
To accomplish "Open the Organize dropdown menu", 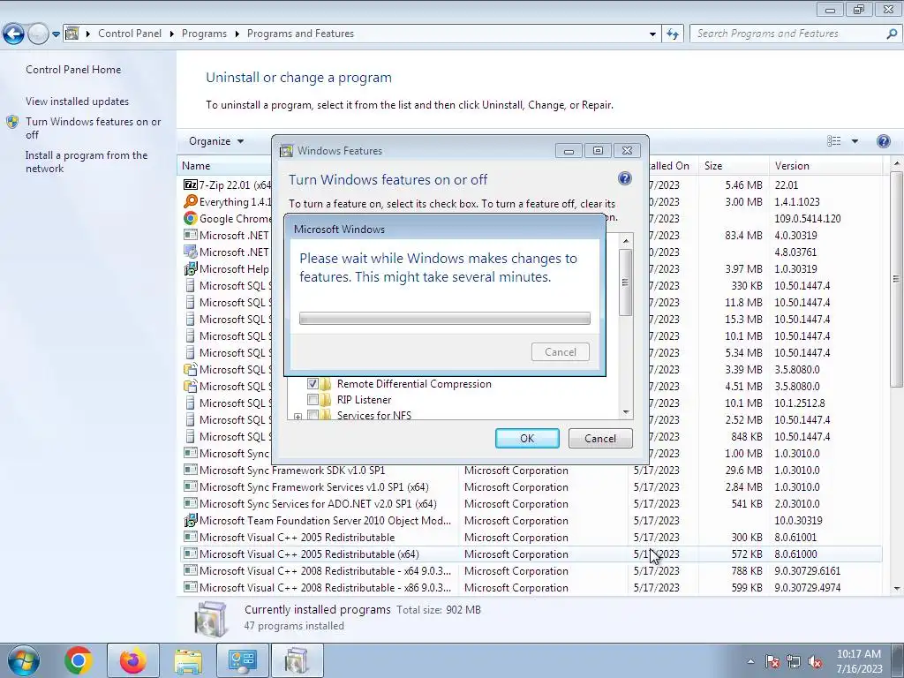I will click(x=216, y=141).
